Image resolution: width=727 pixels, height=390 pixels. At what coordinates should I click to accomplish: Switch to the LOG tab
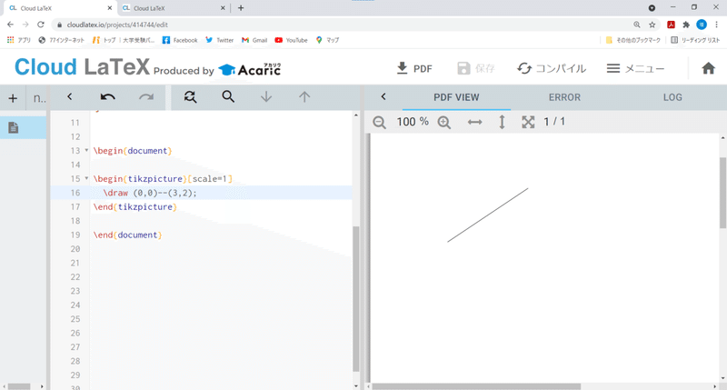[672, 97]
